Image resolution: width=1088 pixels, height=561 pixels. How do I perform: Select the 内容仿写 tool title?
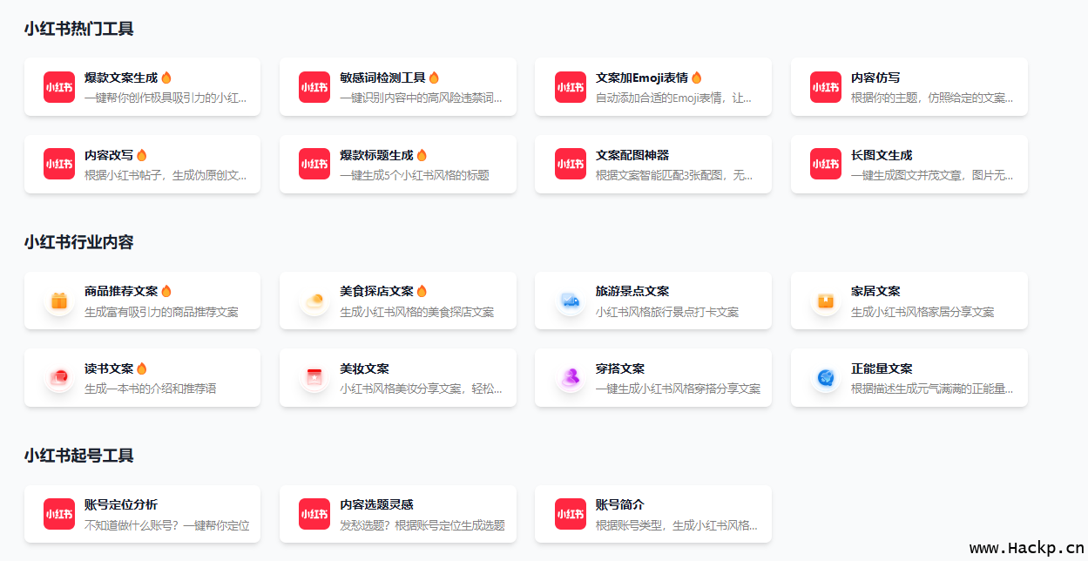(x=875, y=78)
